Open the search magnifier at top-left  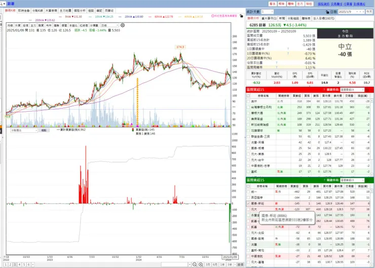point(1,4)
